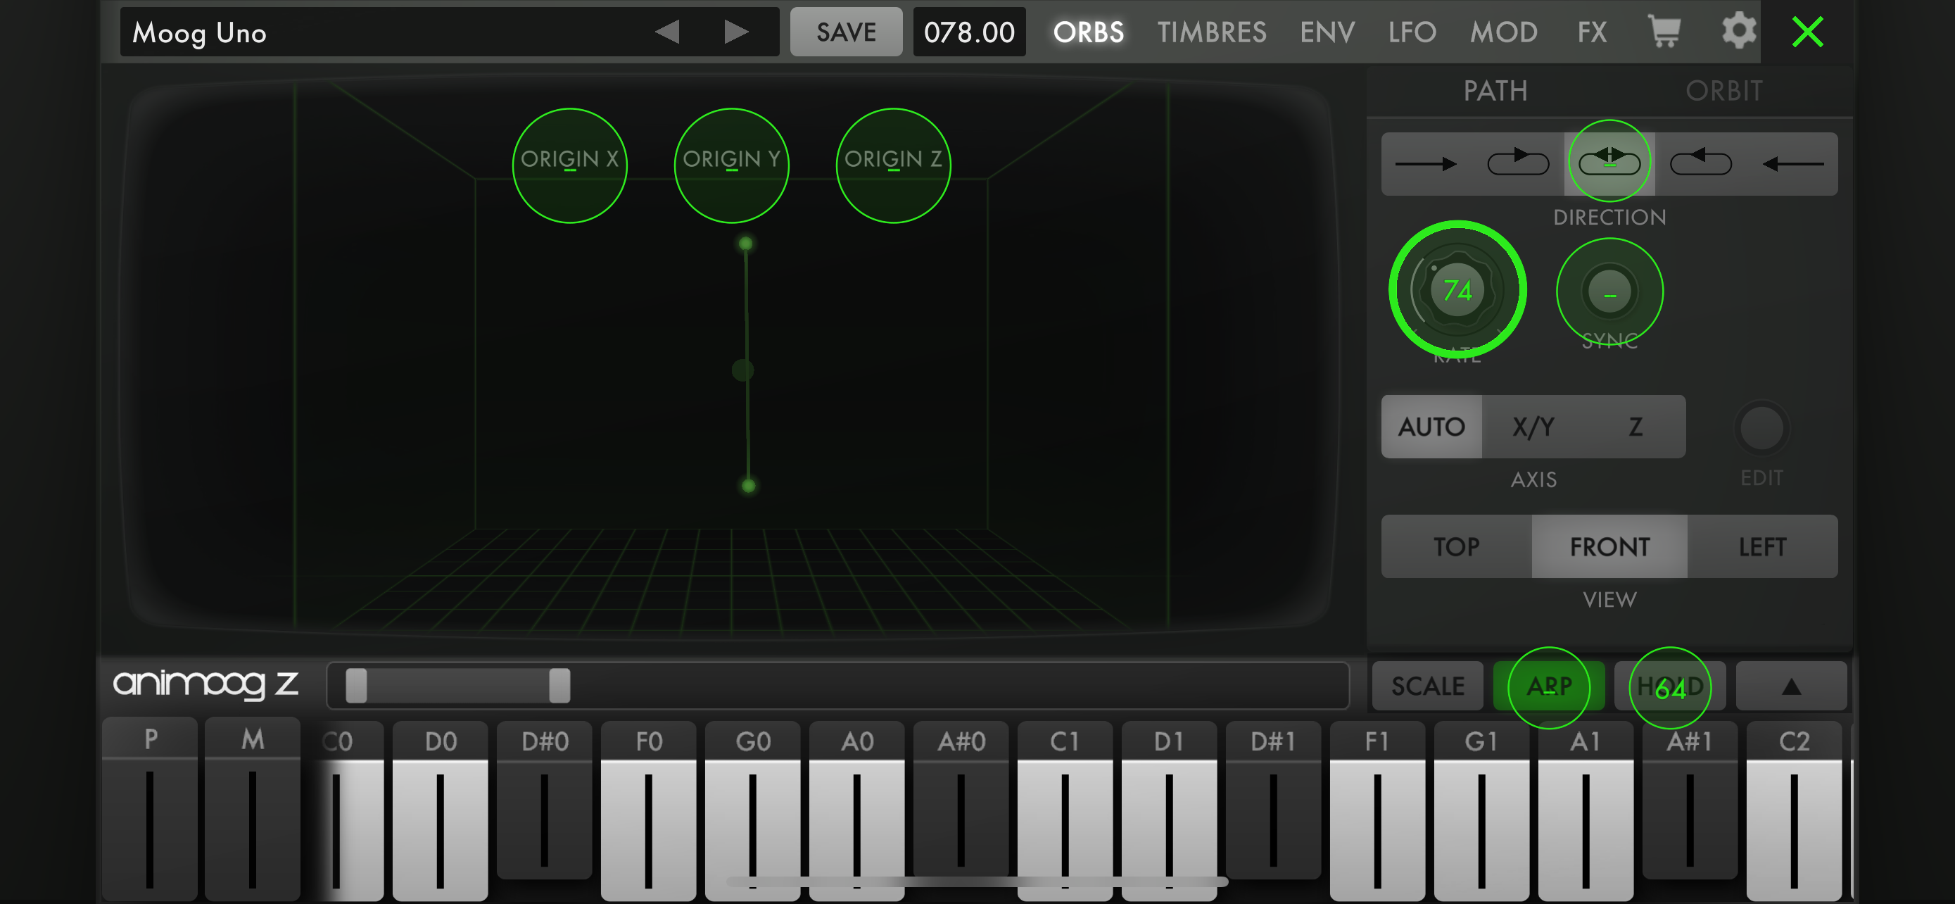Select the back-and-forth loop direction icon
Viewport: 1955px width, 904px height.
coord(1609,163)
